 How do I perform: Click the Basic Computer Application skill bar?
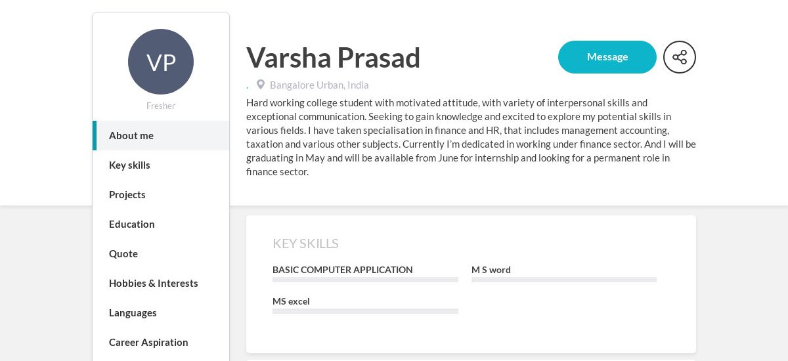[365, 280]
